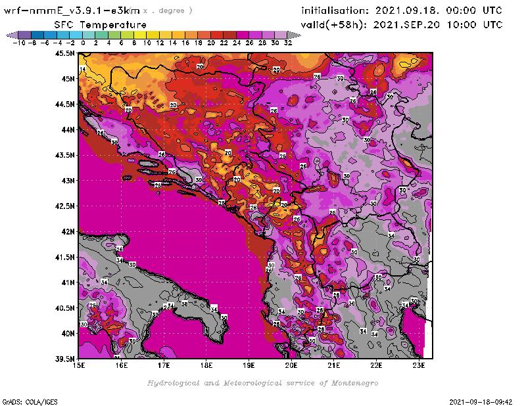Click 'Hydrological and Meteorological service of Montenegro' caption
This screenshot has height=406, width=526.
pos(262,383)
